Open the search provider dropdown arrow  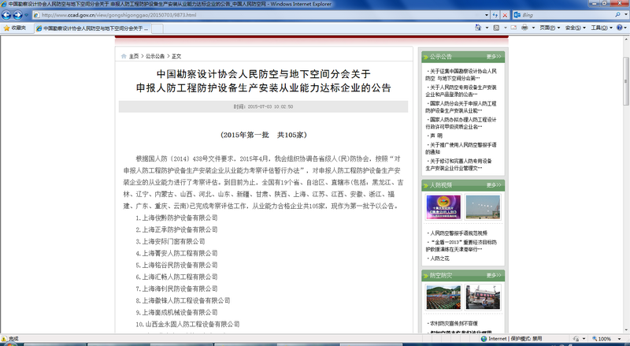(x=626, y=15)
